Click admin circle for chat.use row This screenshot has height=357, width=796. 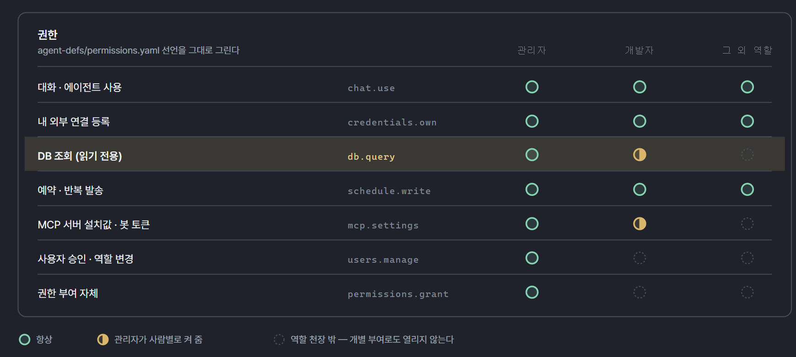click(532, 87)
